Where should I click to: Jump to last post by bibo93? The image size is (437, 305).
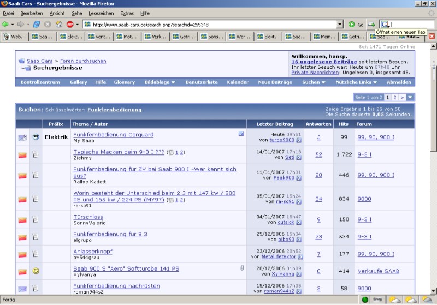pos(299,240)
